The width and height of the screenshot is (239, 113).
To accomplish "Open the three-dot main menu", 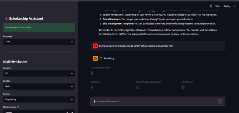I will tap(234, 6).
